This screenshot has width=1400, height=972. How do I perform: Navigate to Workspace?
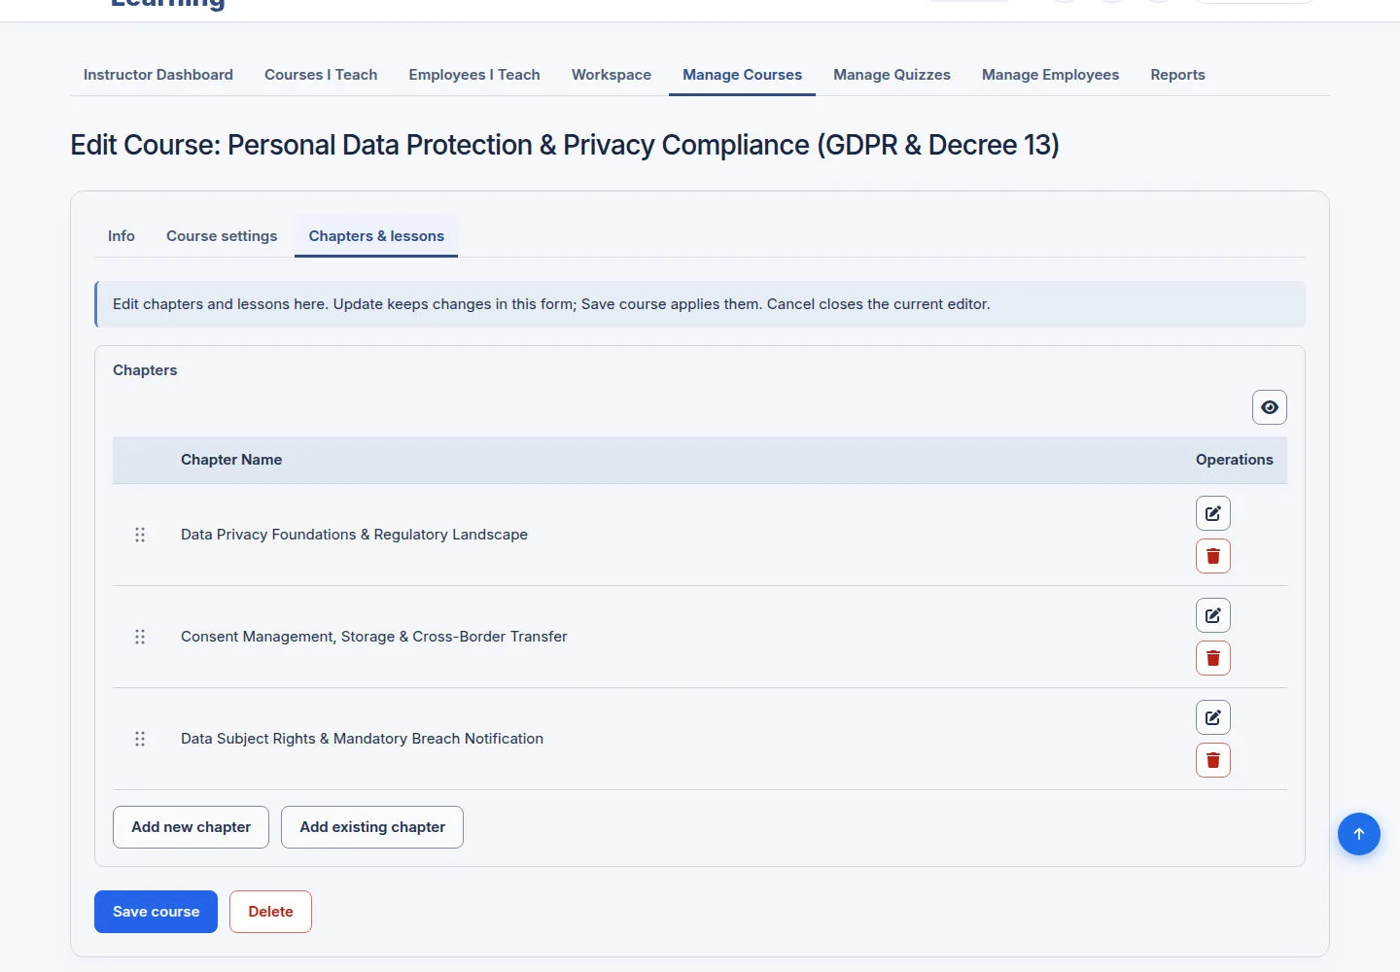(x=612, y=75)
